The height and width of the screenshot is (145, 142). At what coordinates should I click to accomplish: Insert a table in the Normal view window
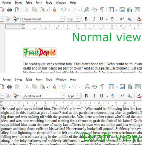point(111,10)
